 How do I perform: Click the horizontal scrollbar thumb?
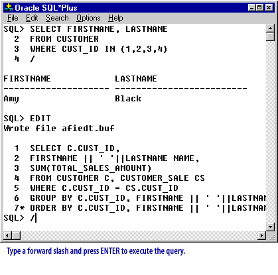point(16,235)
